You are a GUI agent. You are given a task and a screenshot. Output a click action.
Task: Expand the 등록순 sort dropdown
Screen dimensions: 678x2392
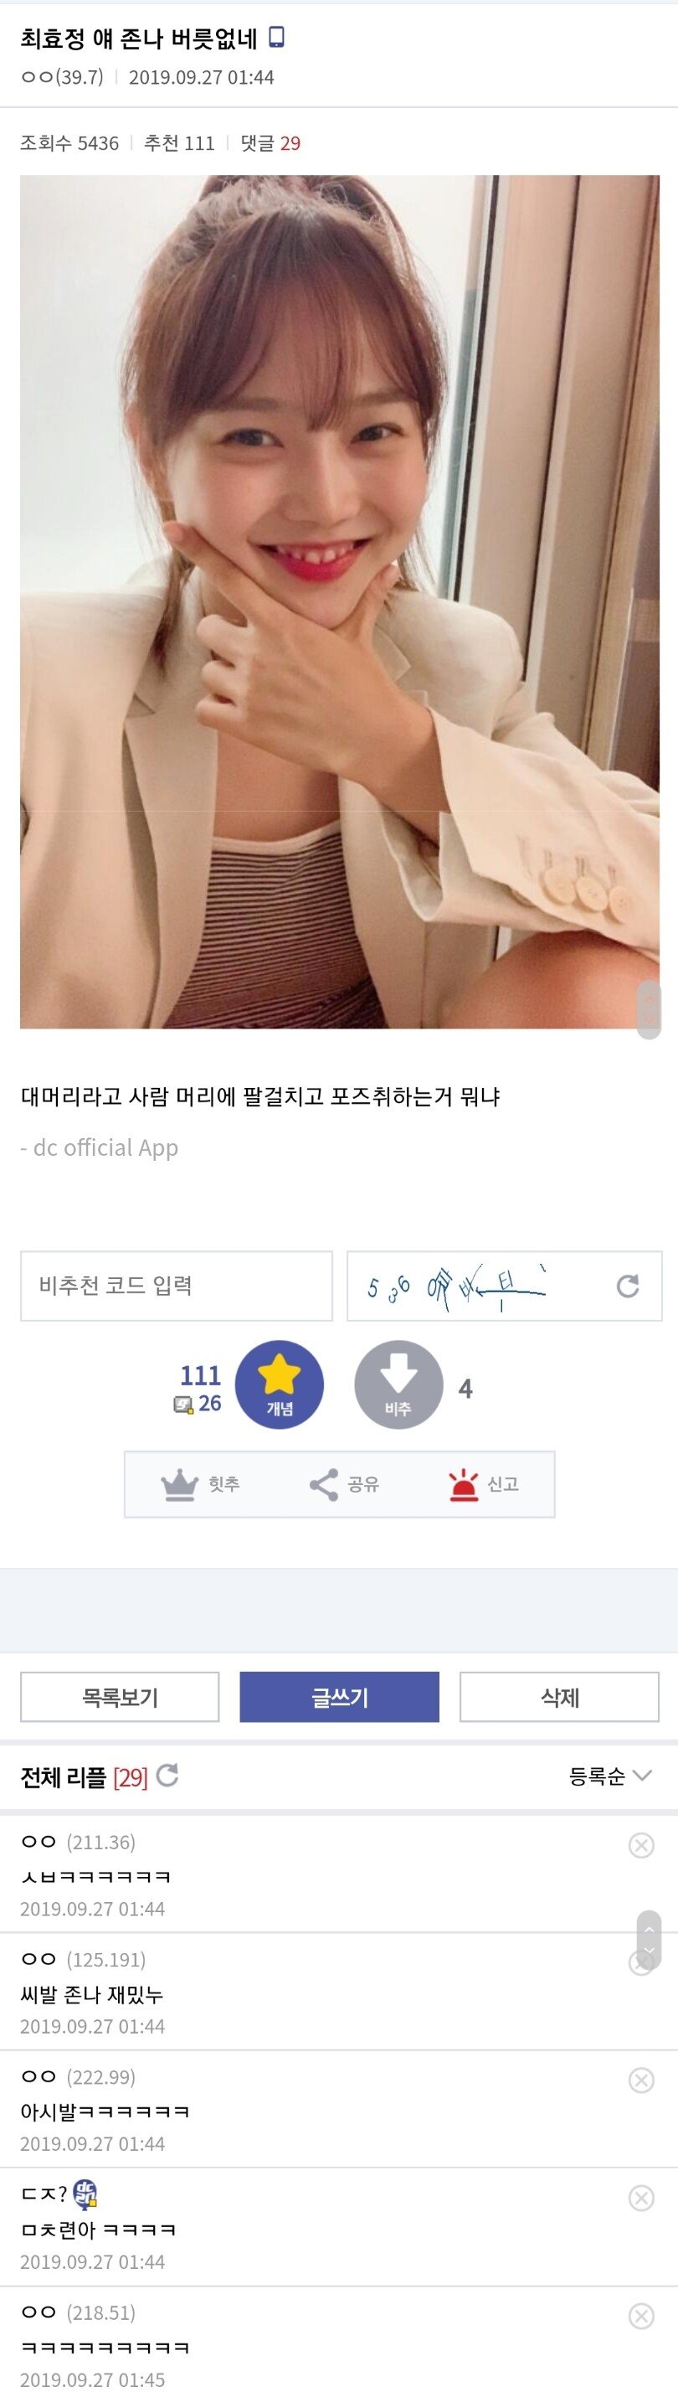tap(610, 1776)
